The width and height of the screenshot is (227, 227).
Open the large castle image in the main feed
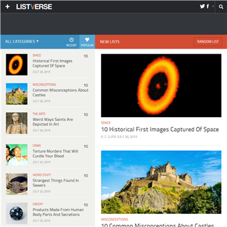161,182
